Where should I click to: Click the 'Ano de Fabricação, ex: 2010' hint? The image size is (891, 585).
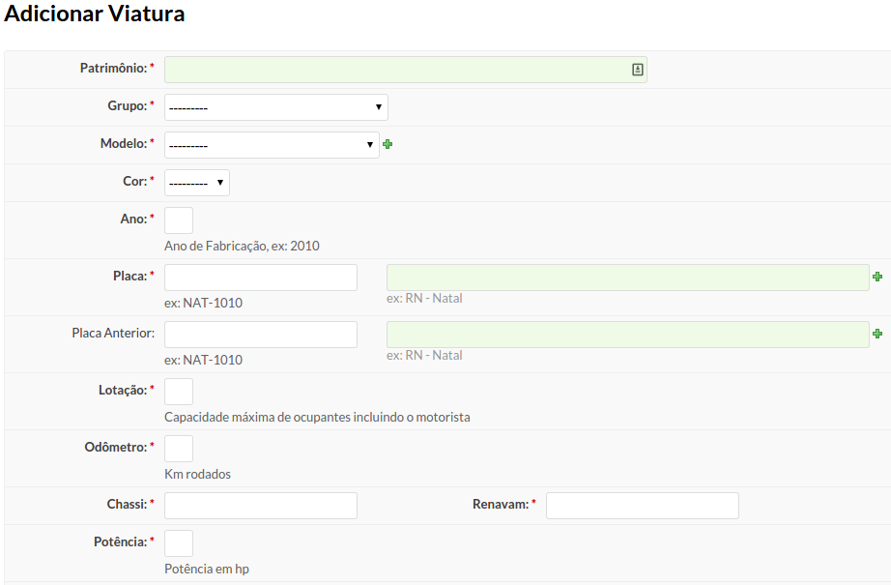[x=242, y=247]
